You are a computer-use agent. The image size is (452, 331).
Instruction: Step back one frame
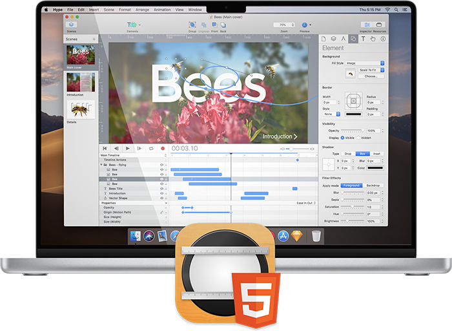116,148
